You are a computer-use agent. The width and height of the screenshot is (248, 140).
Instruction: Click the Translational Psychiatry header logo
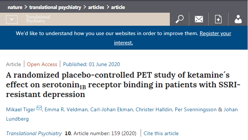(x=38, y=19)
